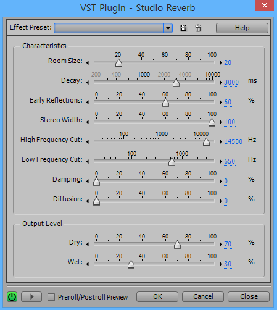The height and width of the screenshot is (310, 277).
Task: Increase Decay with right arrow
Action: pos(221,82)
